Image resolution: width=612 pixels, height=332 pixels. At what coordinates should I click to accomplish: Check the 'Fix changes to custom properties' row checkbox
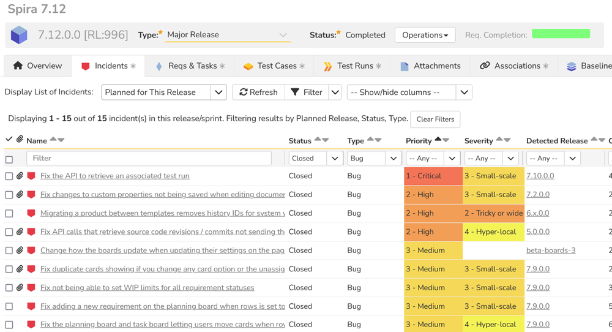click(x=9, y=195)
